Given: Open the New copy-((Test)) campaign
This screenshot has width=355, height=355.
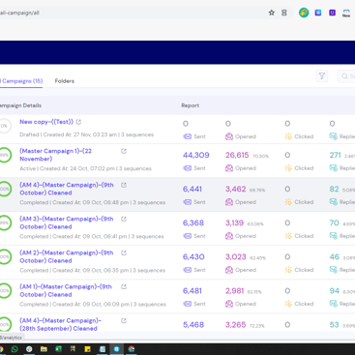Looking at the screenshot, I should tap(46, 122).
